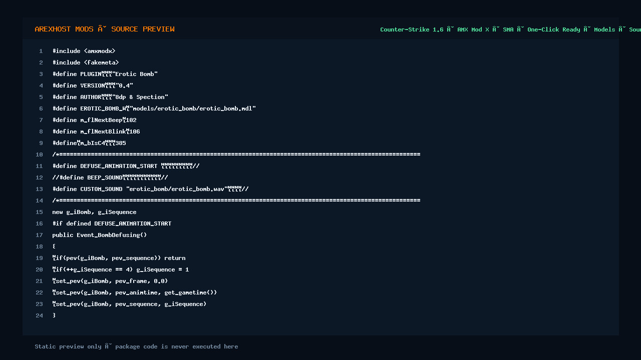641x360 pixels.
Task: Click line number 17 in the gutter
Action: click(x=40, y=235)
